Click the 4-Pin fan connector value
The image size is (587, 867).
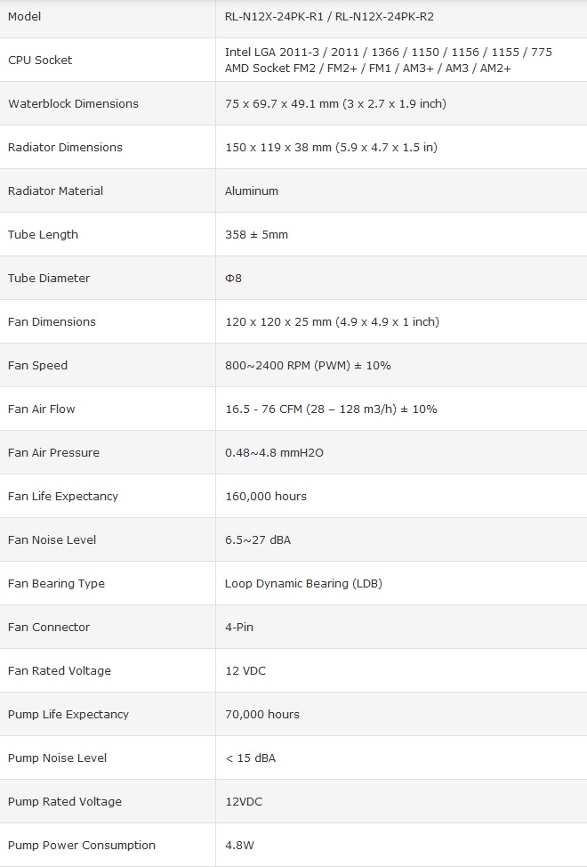[239, 628]
